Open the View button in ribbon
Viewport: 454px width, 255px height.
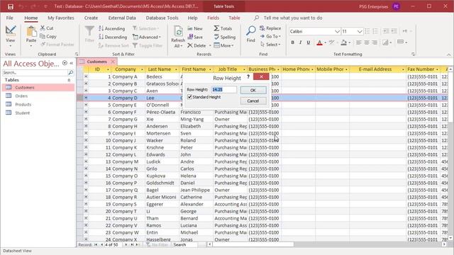11,37
